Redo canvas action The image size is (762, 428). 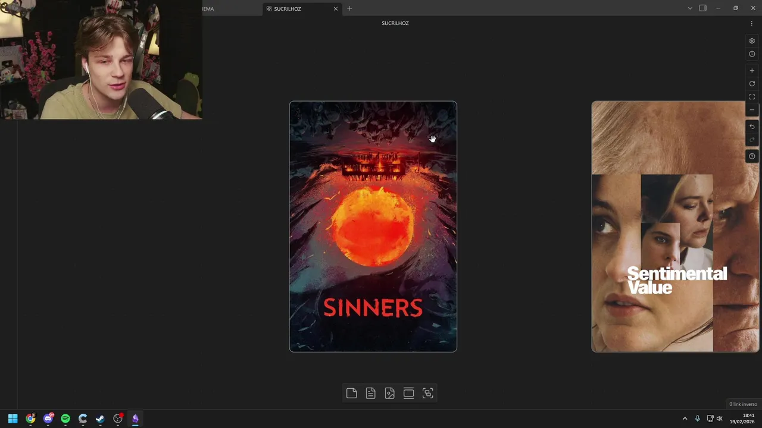[752, 140]
